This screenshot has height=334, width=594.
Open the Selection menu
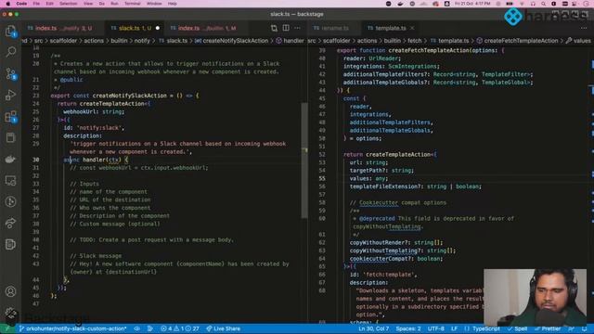(69, 4)
